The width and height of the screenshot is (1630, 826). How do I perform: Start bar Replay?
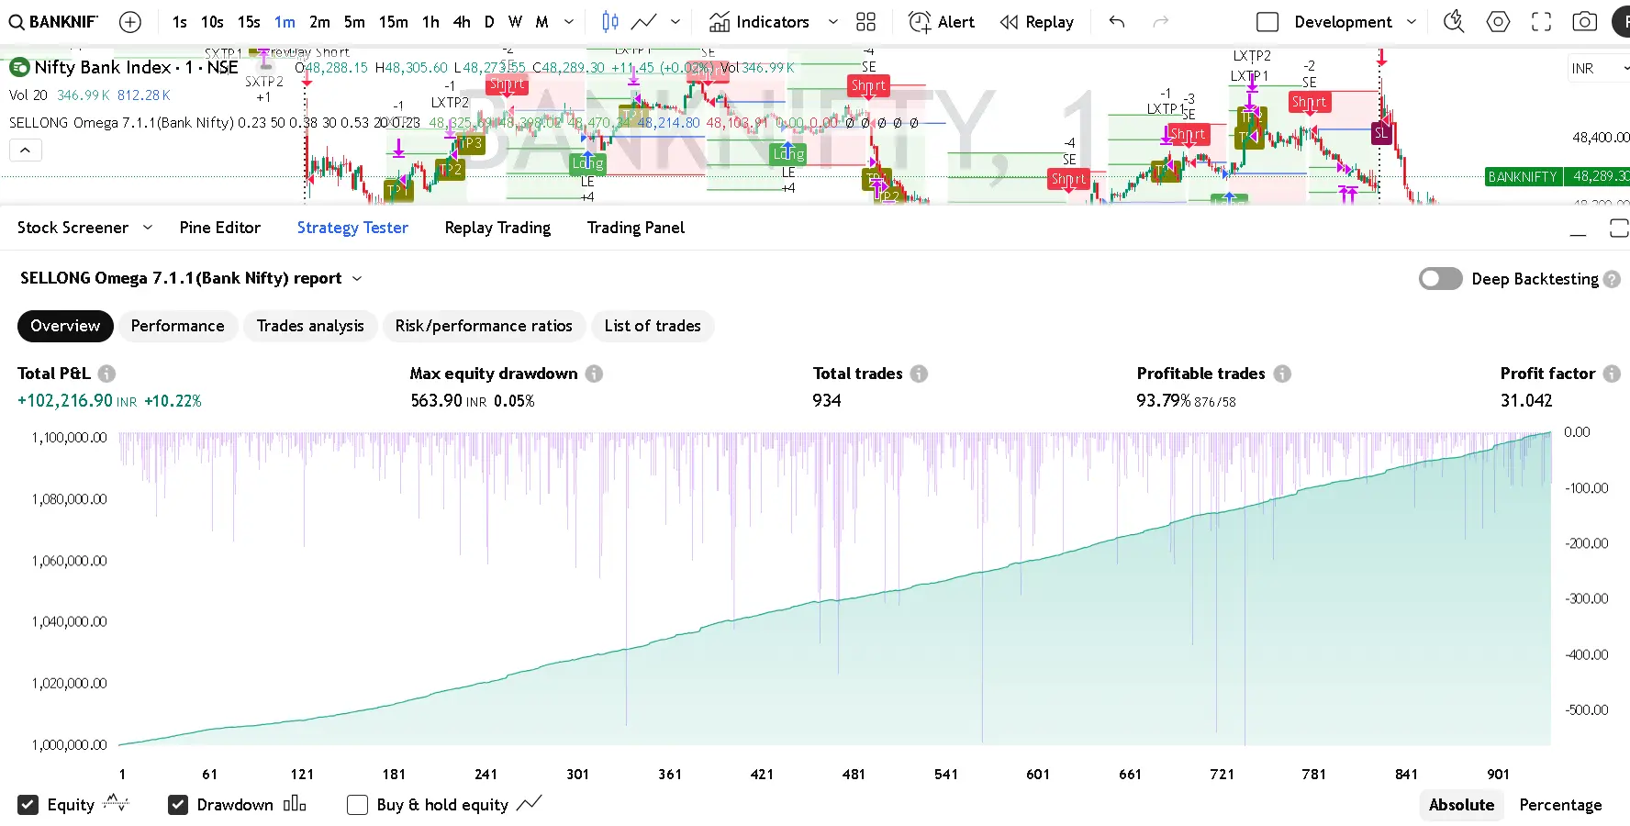click(x=1037, y=22)
